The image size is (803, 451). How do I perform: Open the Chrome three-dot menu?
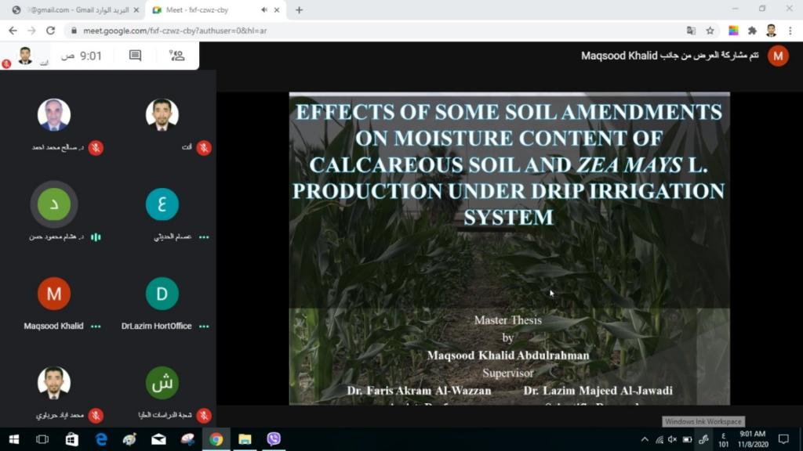[790, 31]
